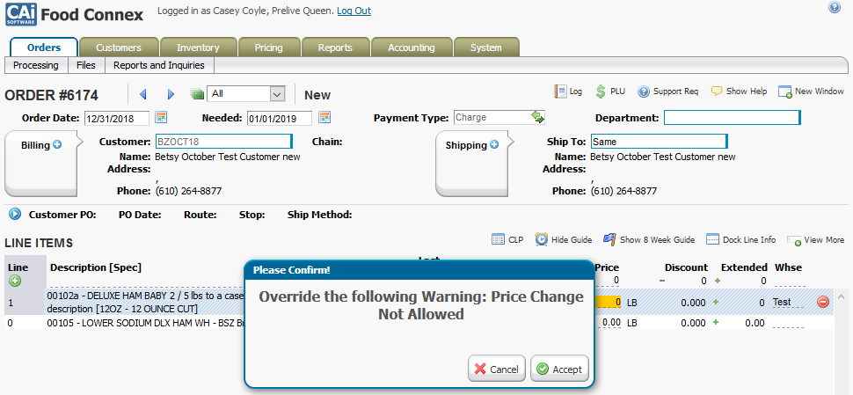The image size is (853, 395).
Task: Open the Log icon
Action: pyautogui.click(x=568, y=91)
